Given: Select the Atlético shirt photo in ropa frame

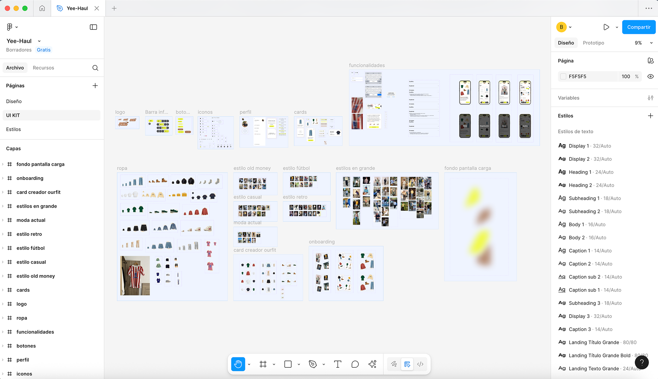Looking at the screenshot, I should tap(135, 276).
